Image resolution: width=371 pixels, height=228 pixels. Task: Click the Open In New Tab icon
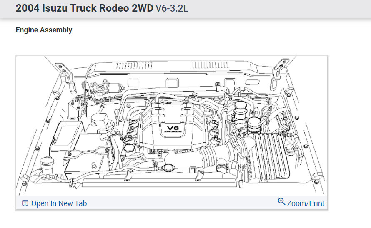[25, 203]
